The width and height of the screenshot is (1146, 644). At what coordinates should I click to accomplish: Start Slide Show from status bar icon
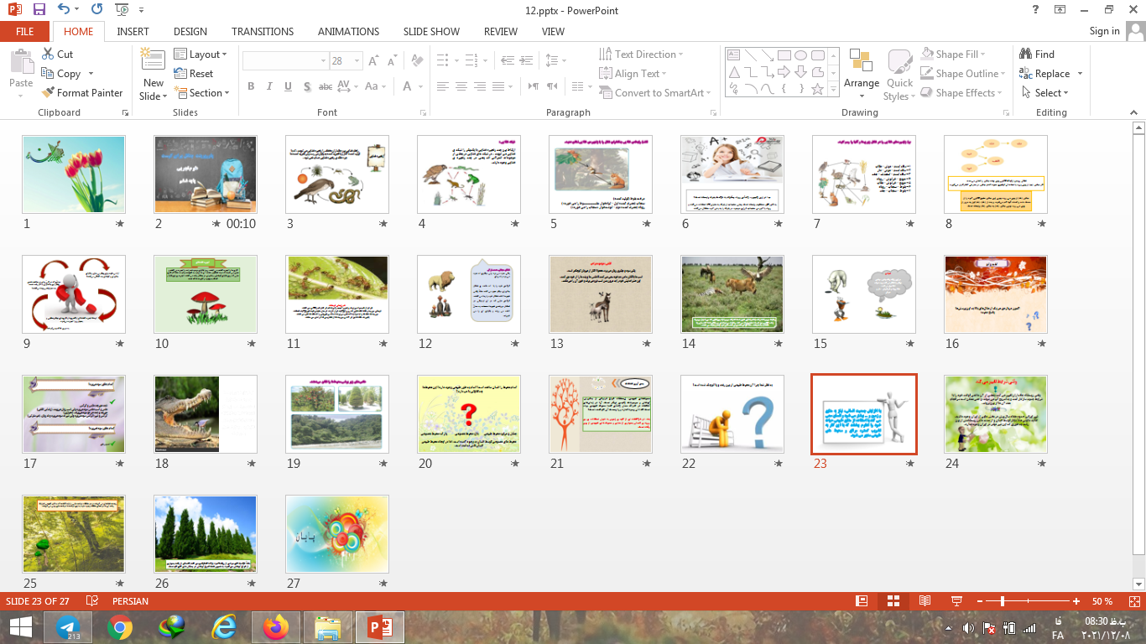coord(956,601)
